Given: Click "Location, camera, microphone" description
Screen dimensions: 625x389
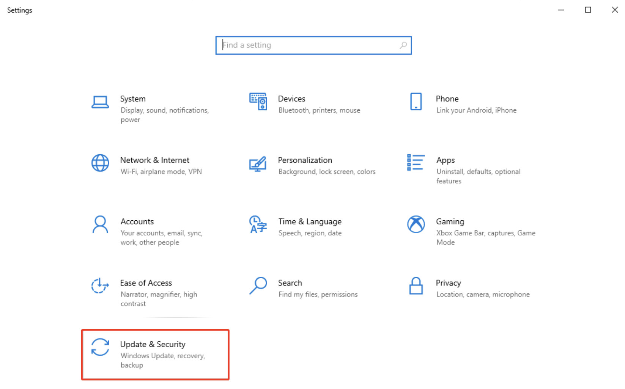Looking at the screenshot, I should coord(483,295).
